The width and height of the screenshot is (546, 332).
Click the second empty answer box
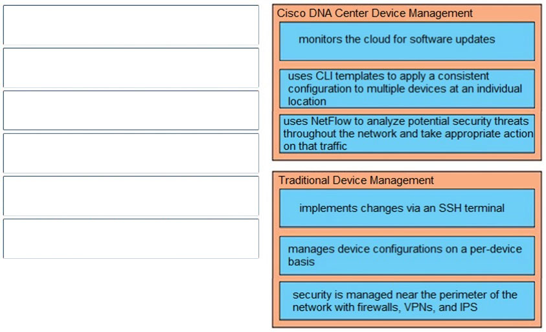click(131, 67)
